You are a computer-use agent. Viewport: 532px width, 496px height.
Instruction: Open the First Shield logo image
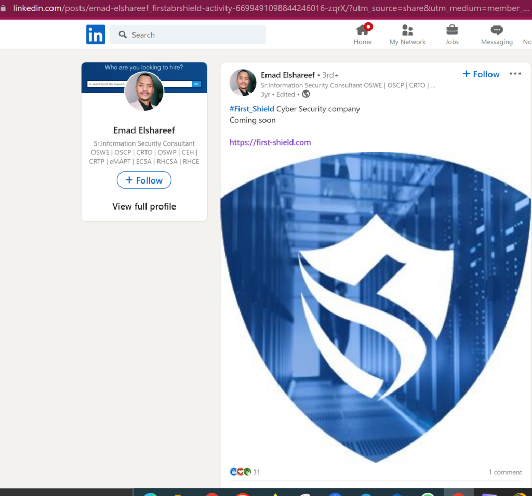pos(375,307)
